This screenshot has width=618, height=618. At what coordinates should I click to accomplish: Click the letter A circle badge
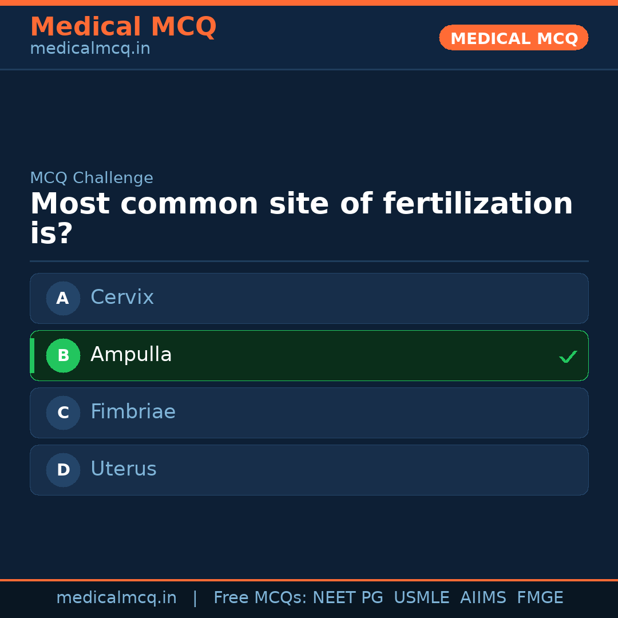click(63, 298)
